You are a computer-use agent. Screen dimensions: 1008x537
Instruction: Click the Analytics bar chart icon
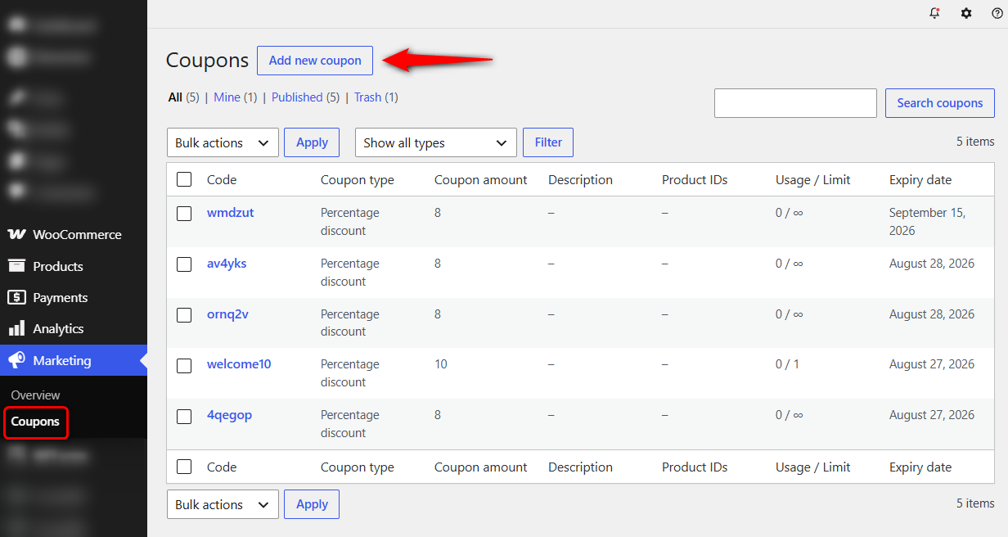coord(16,328)
